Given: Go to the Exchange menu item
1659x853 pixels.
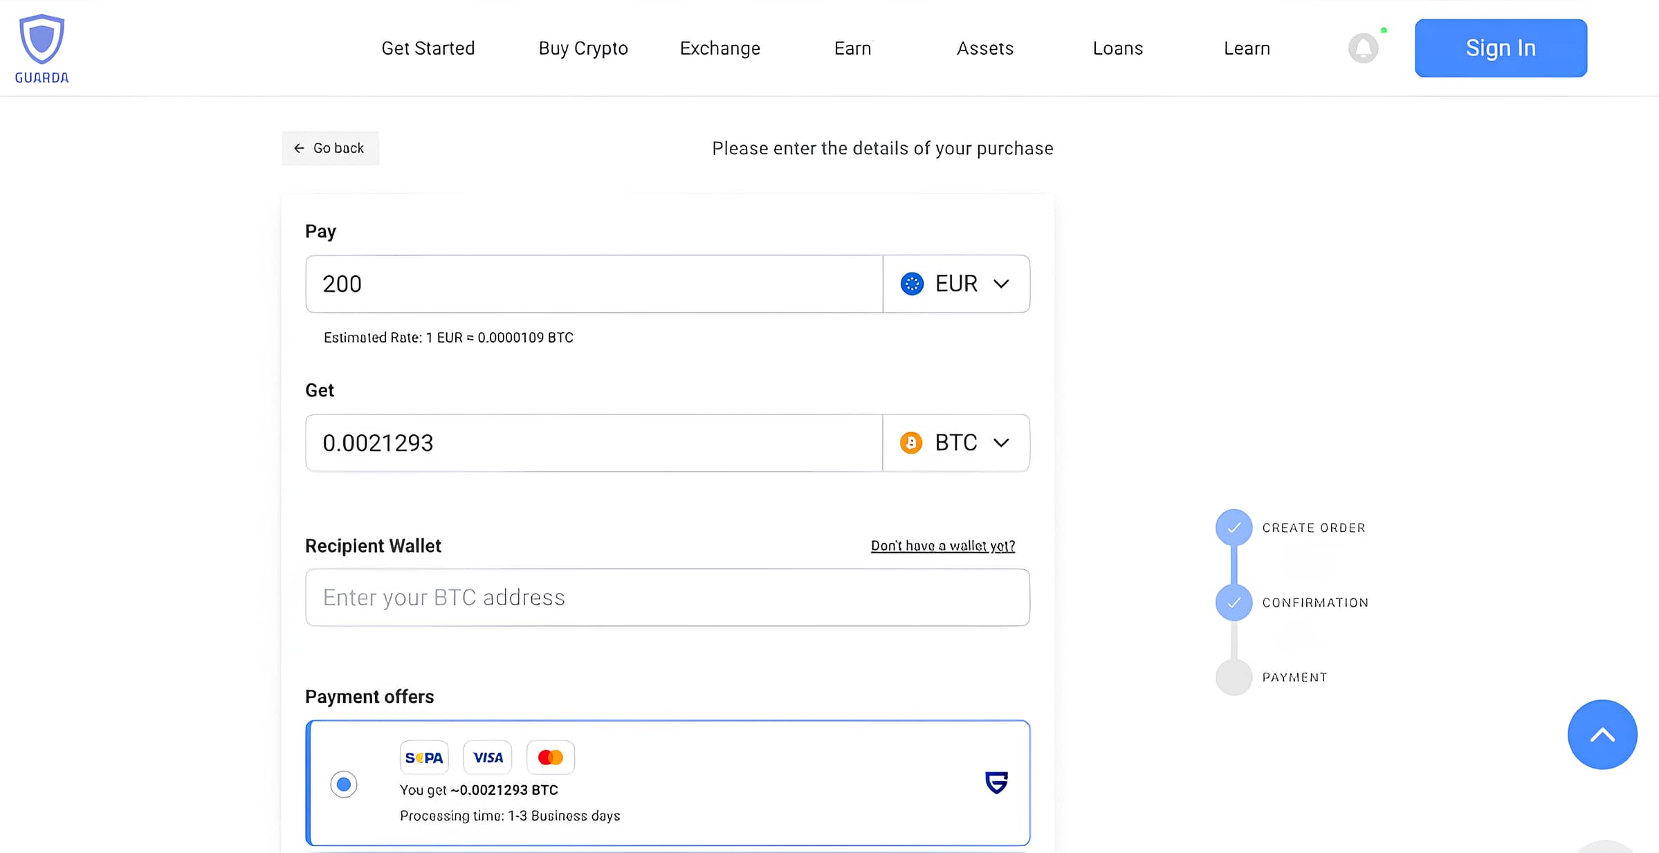Looking at the screenshot, I should [x=719, y=48].
